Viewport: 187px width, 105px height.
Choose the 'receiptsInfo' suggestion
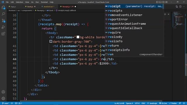[x=134, y=50]
